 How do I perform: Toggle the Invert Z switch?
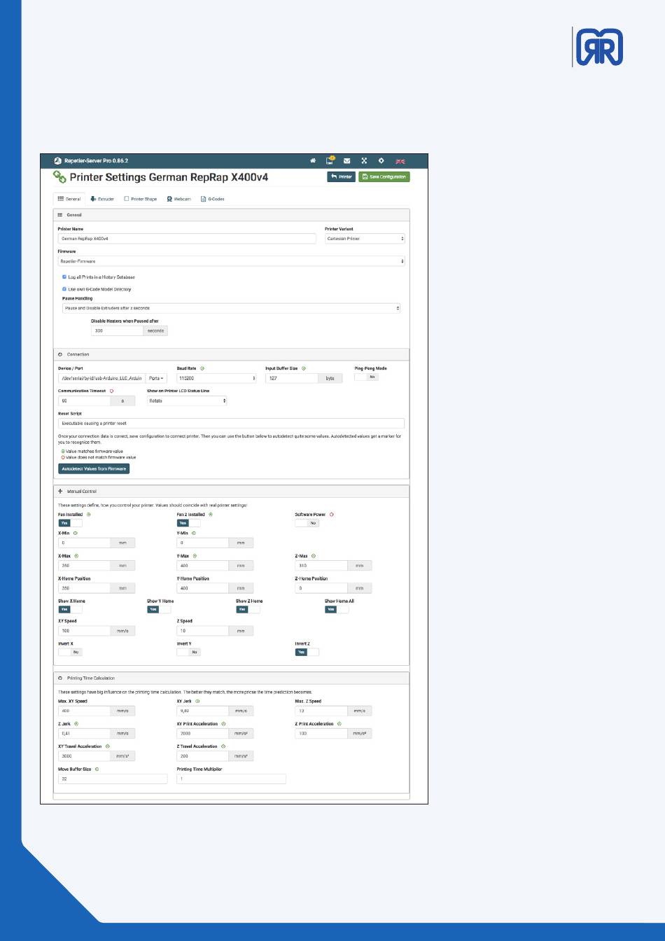point(307,652)
